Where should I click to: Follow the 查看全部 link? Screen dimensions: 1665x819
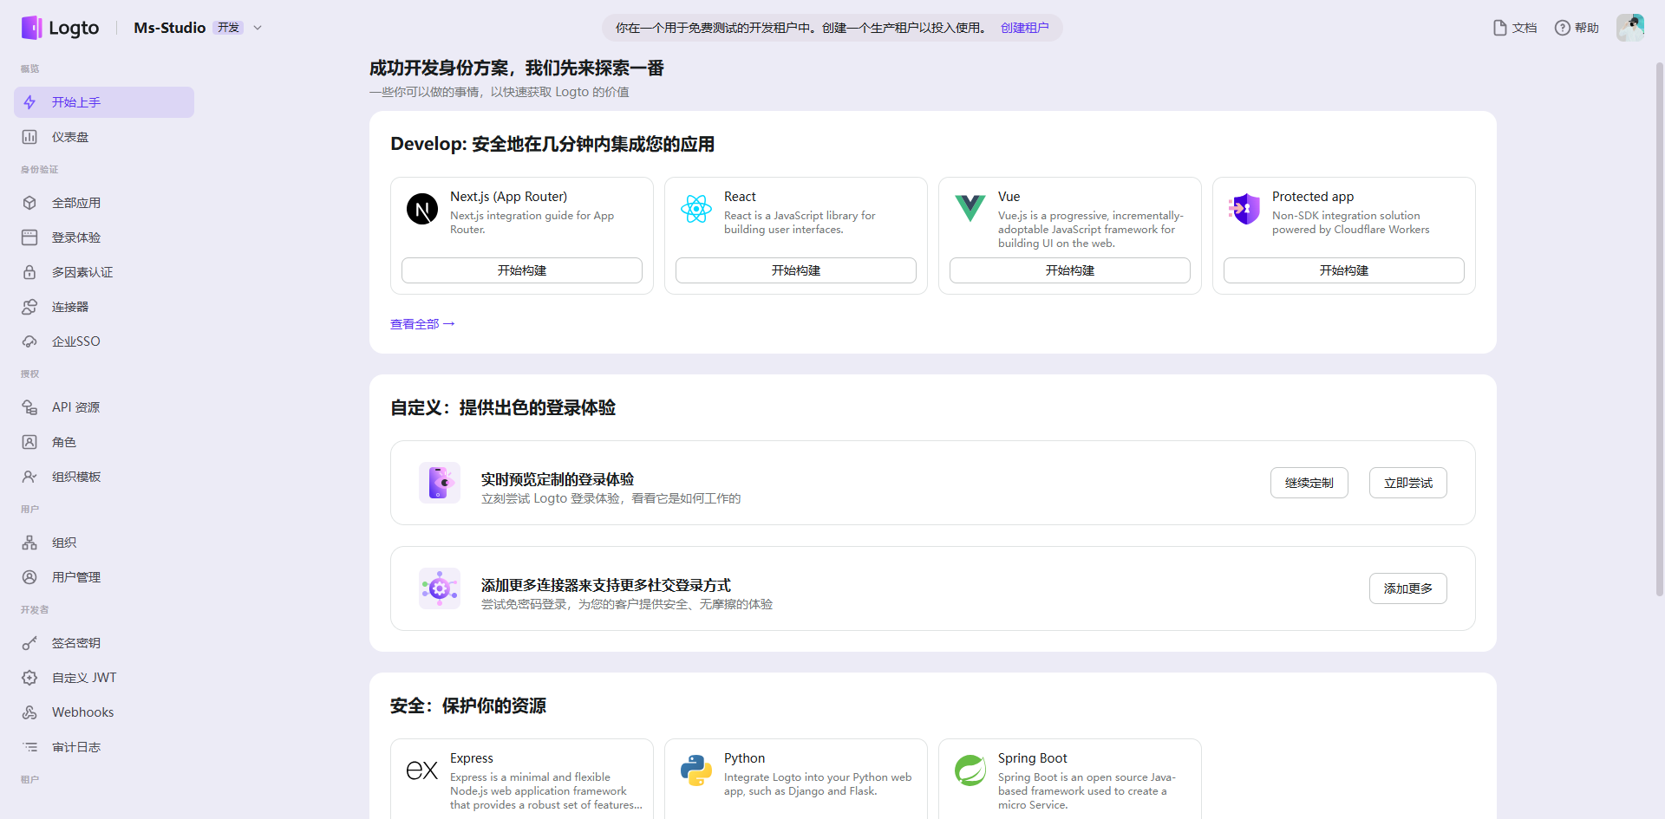(x=422, y=324)
